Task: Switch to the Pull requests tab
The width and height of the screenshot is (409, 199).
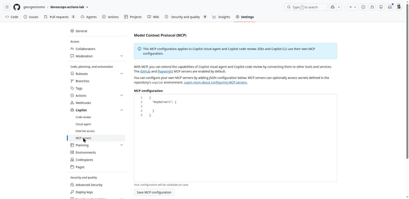Action: pyautogui.click(x=59, y=17)
